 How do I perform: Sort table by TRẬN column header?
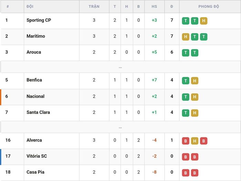click(94, 7)
